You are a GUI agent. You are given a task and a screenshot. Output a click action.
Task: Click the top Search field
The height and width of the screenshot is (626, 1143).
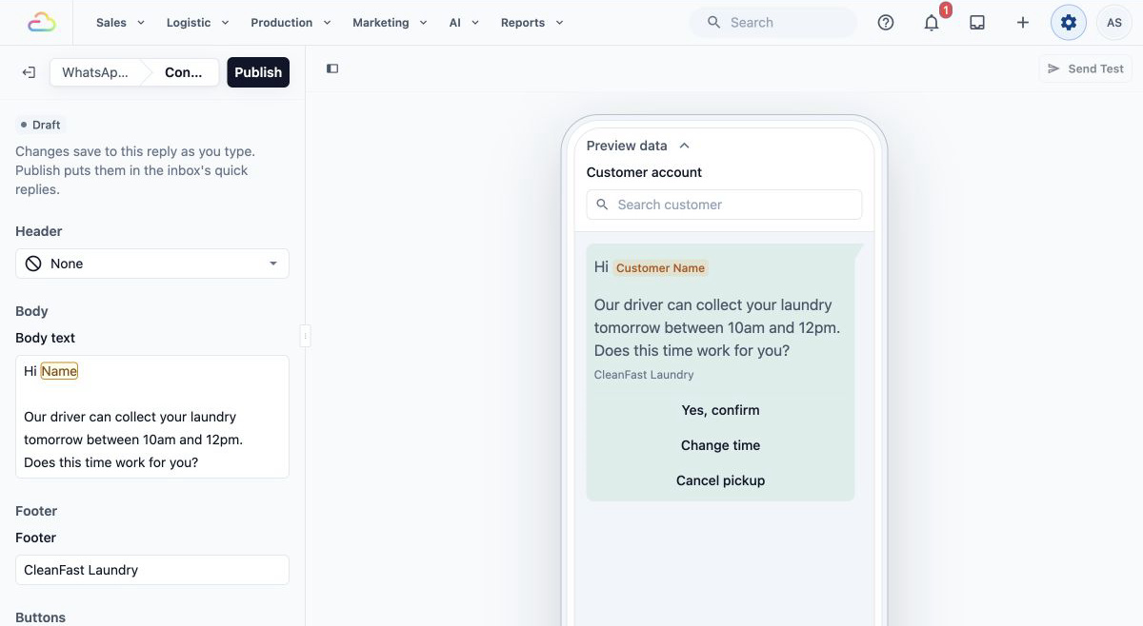[772, 22]
